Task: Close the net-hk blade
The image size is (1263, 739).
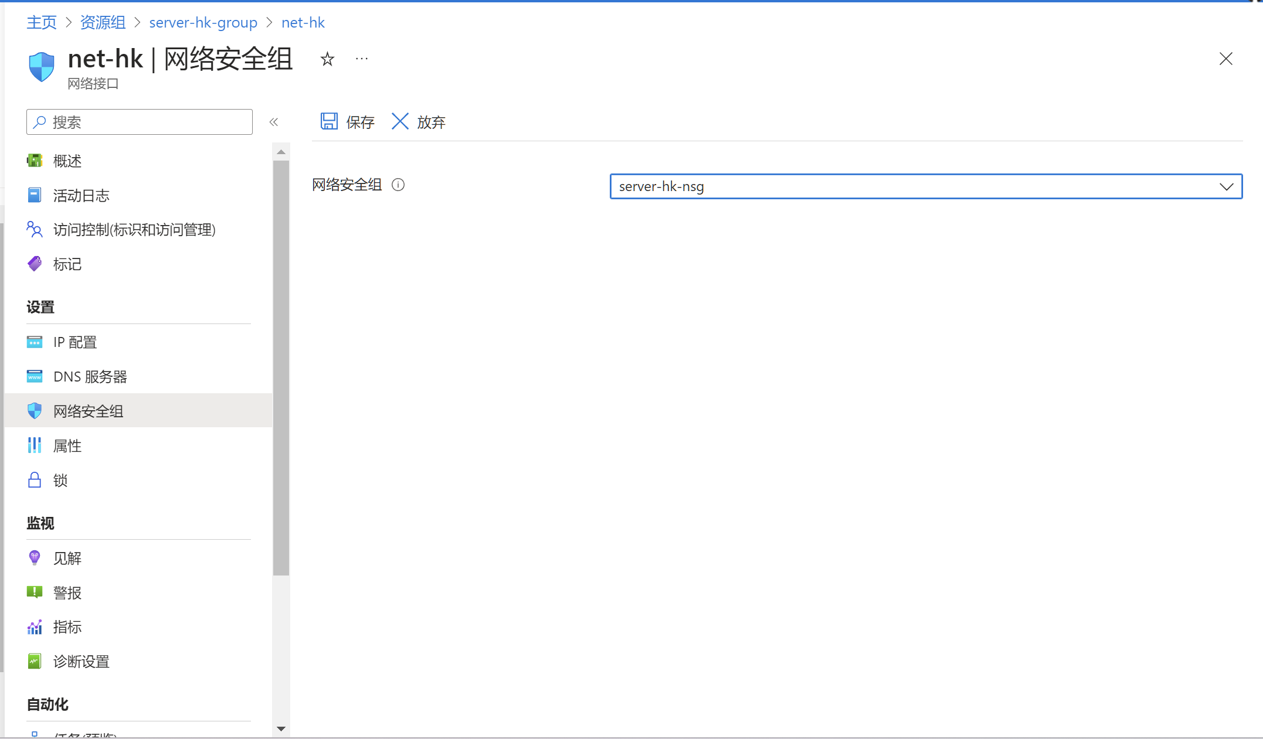Action: click(x=1225, y=59)
